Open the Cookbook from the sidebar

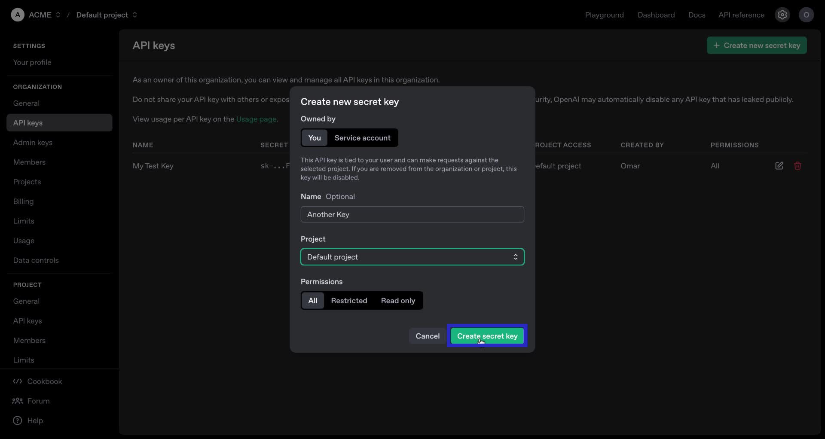pyautogui.click(x=44, y=381)
